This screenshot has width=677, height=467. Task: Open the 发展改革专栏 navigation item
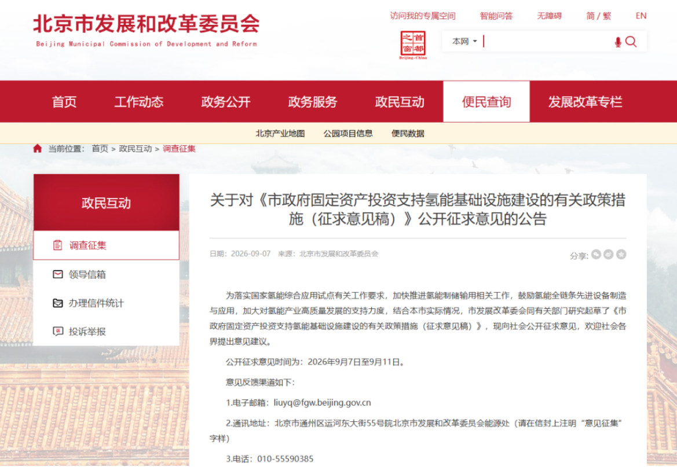[585, 102]
